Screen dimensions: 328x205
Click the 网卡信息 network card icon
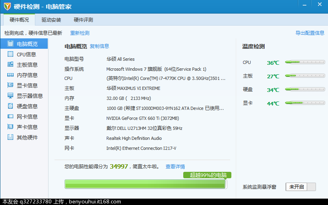10,116
